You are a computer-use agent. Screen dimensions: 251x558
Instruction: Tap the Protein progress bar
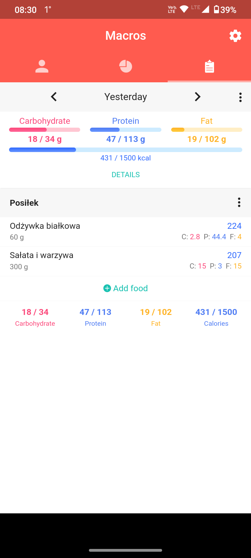pos(125,130)
